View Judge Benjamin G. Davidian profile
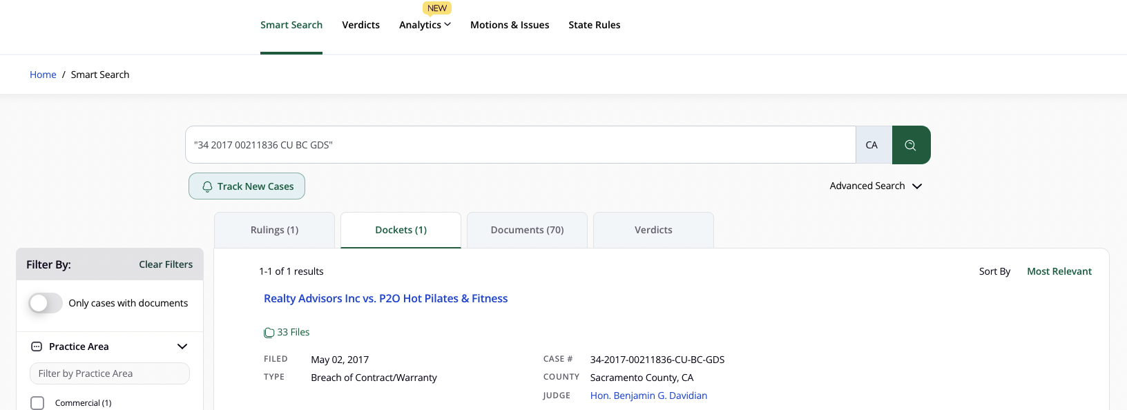 pyautogui.click(x=648, y=396)
